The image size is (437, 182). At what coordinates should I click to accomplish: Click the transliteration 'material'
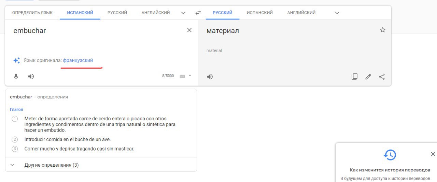(214, 50)
